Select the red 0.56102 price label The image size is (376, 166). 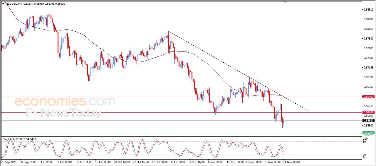tap(368, 112)
